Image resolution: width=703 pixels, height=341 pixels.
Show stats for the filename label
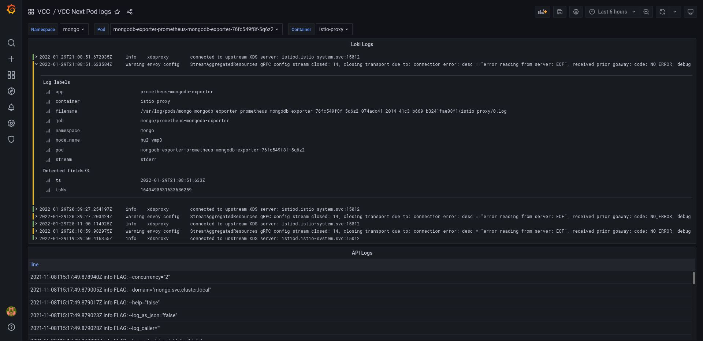(48, 112)
